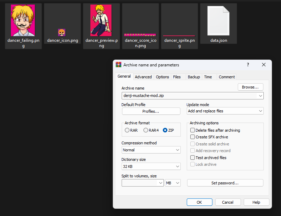This screenshot has height=216, width=281.
Task: Open the Options tab
Action: [162, 77]
